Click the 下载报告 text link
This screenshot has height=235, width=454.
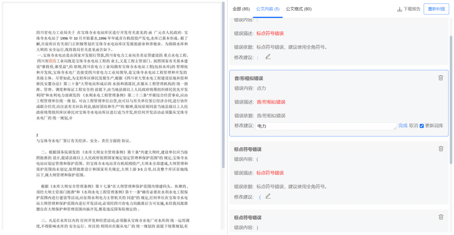coord(412,9)
